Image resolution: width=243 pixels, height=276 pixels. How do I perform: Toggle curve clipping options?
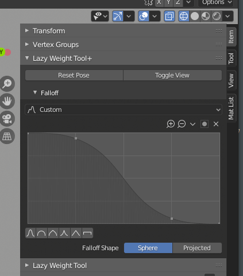[x=205, y=124]
